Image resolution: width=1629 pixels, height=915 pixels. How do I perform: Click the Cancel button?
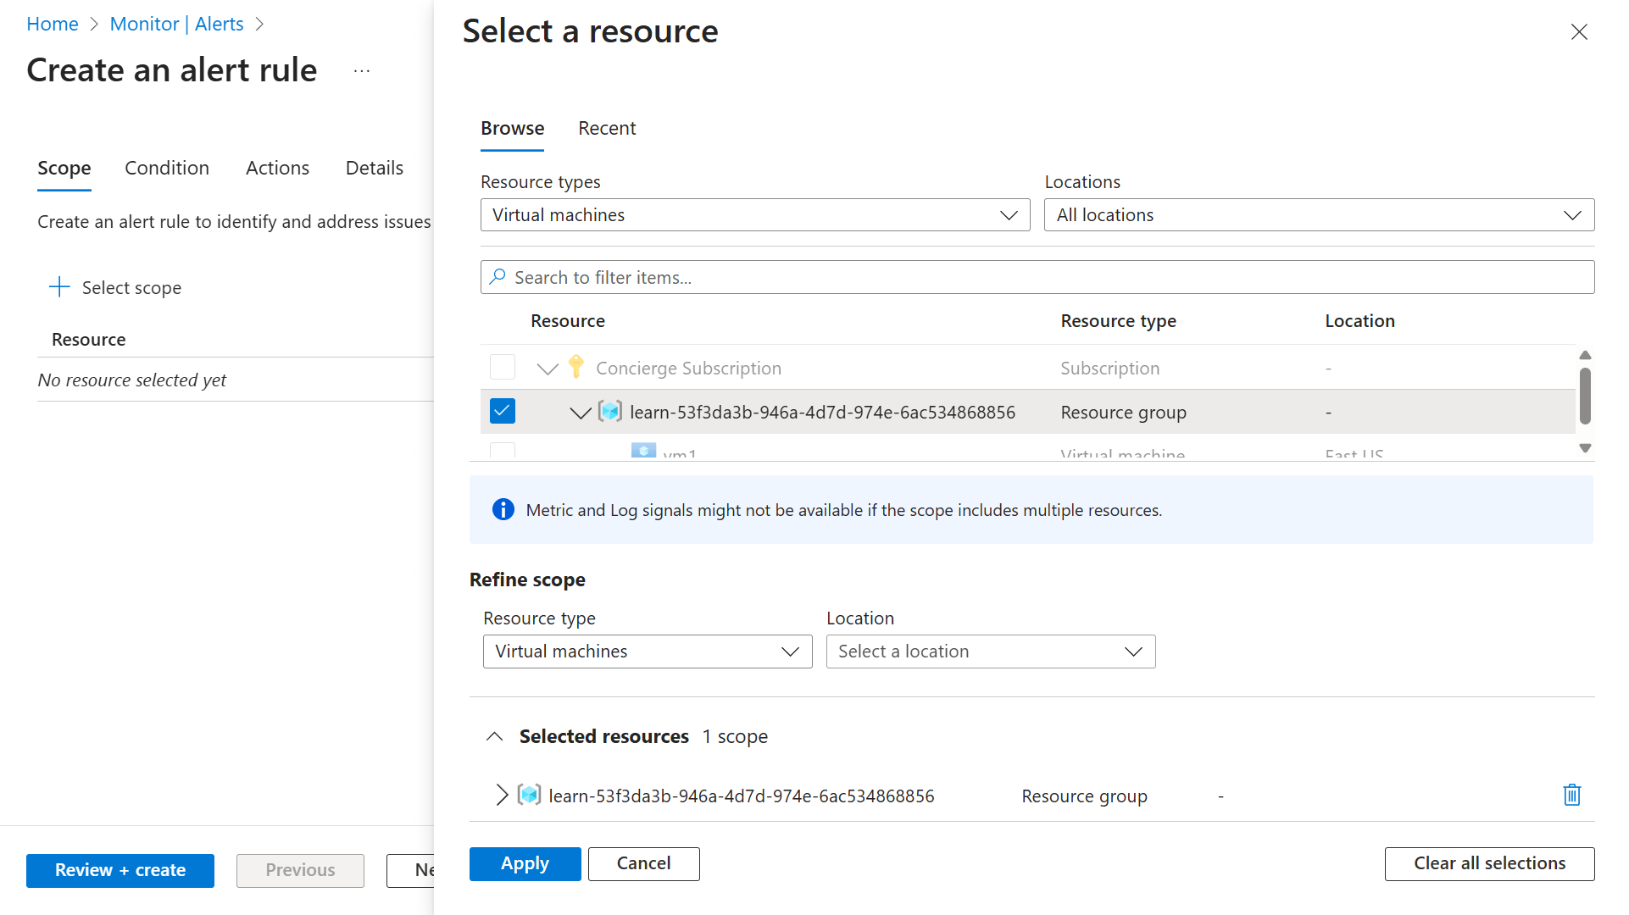(644, 863)
